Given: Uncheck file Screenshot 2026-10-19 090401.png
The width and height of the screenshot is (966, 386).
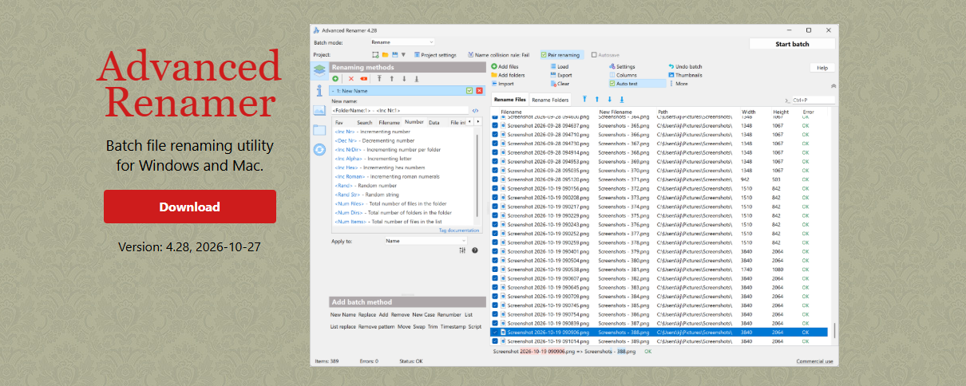Looking at the screenshot, I should (495, 251).
